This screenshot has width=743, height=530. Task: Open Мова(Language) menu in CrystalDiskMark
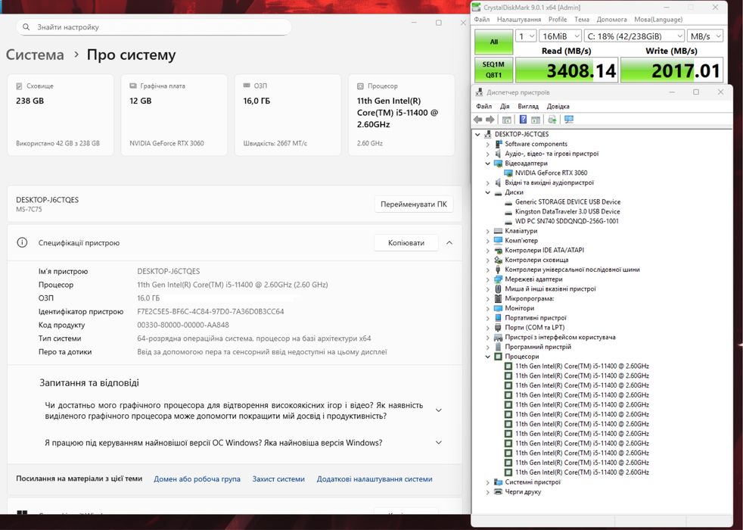(x=658, y=20)
